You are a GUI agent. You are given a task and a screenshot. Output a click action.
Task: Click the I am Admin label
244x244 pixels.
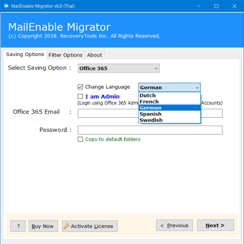point(102,96)
